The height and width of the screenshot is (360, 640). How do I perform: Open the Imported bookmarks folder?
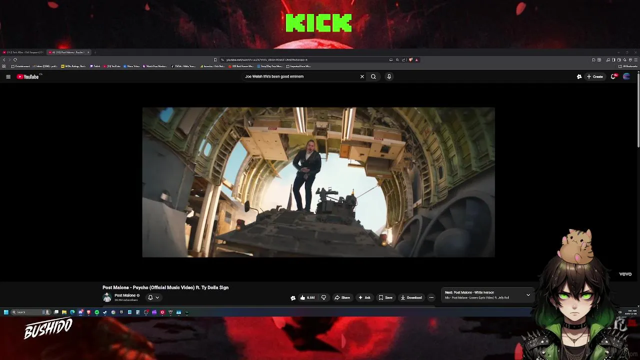click(x=298, y=66)
